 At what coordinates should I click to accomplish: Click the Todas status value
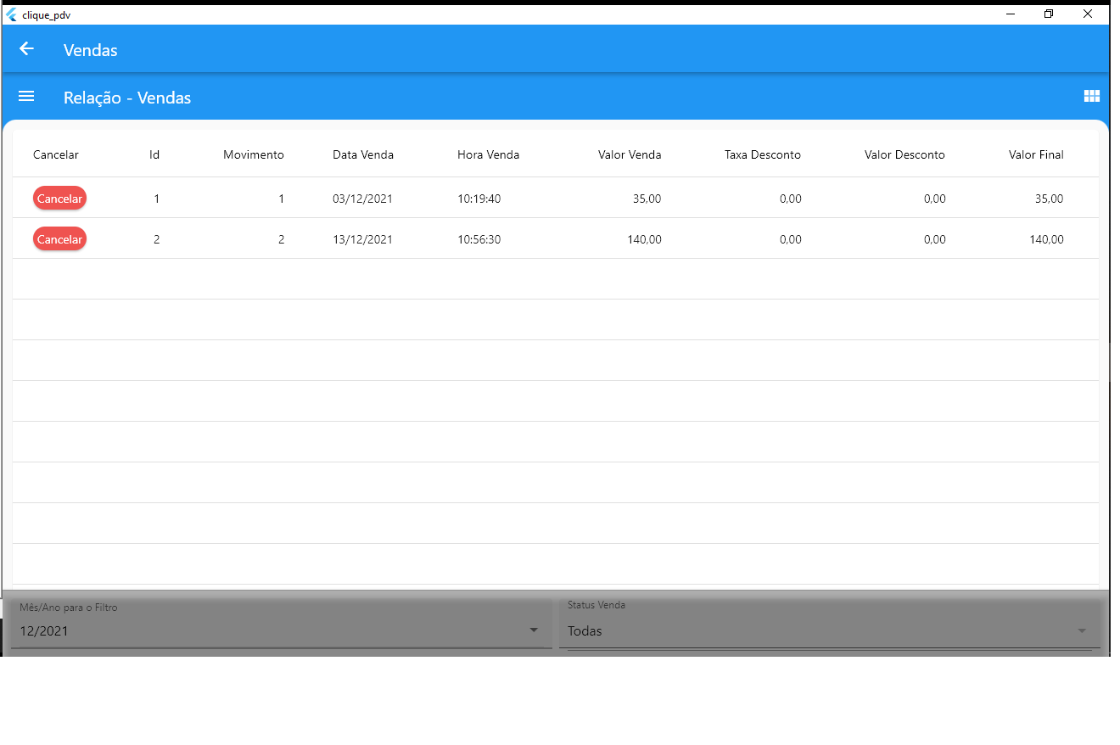tap(585, 631)
